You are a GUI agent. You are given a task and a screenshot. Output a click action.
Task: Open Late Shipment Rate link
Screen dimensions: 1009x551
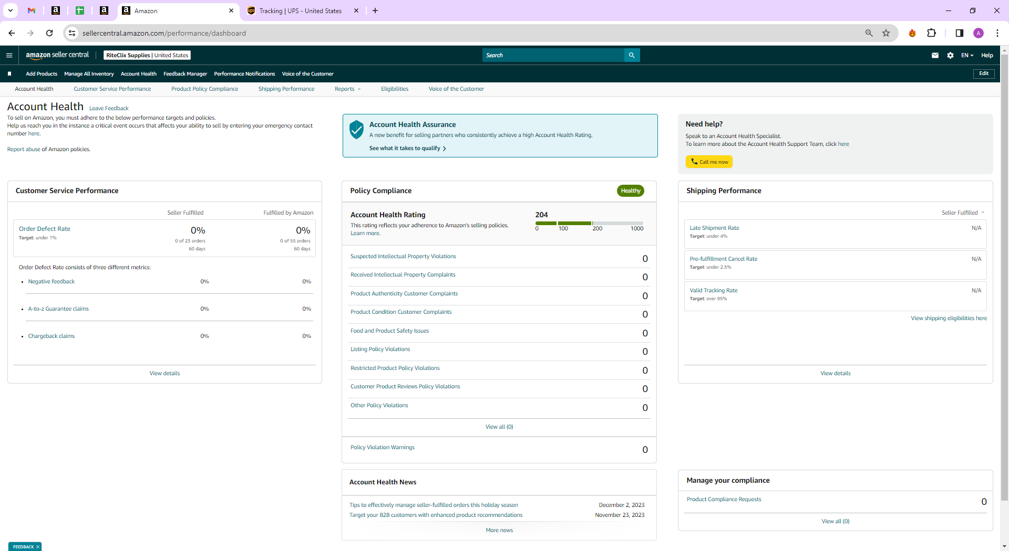pyautogui.click(x=714, y=228)
